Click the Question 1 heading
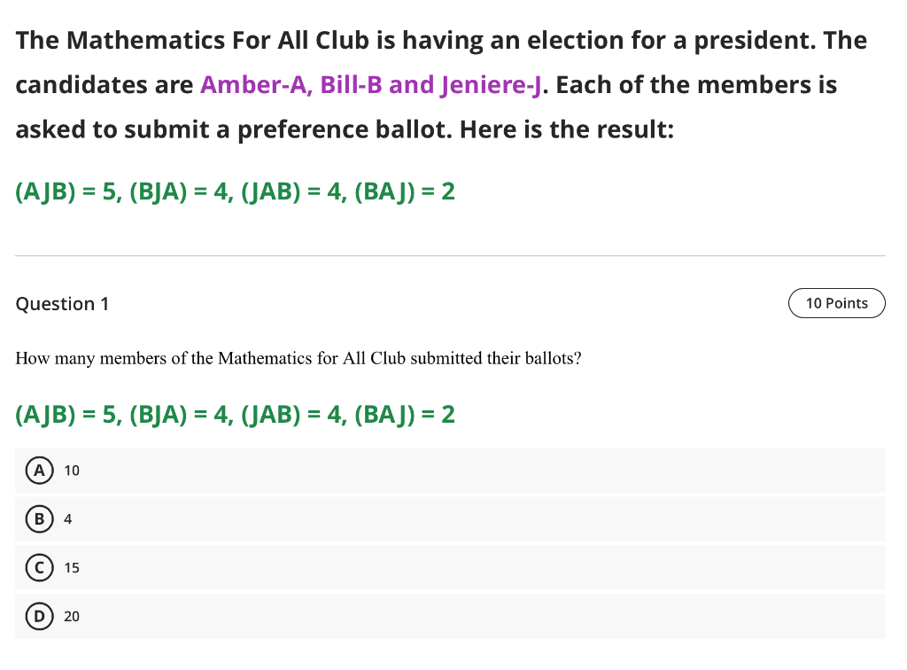Viewport: 907px width, 670px height. (62, 303)
